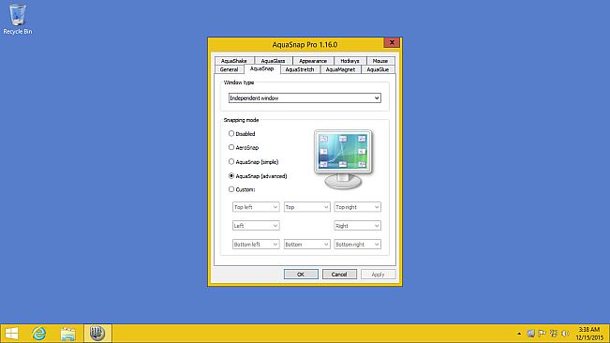610x343 pixels.
Task: Open the Recycle Bin desktop icon
Action: pos(18,20)
